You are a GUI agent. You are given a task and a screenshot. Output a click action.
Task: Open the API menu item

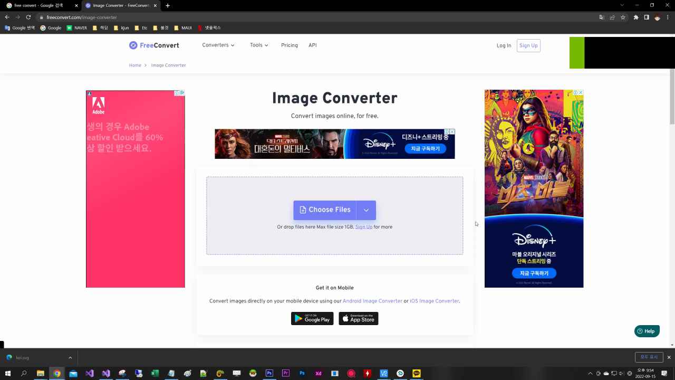click(313, 45)
